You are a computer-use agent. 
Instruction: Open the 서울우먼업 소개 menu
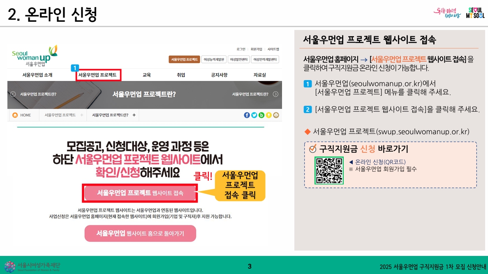tap(37, 75)
